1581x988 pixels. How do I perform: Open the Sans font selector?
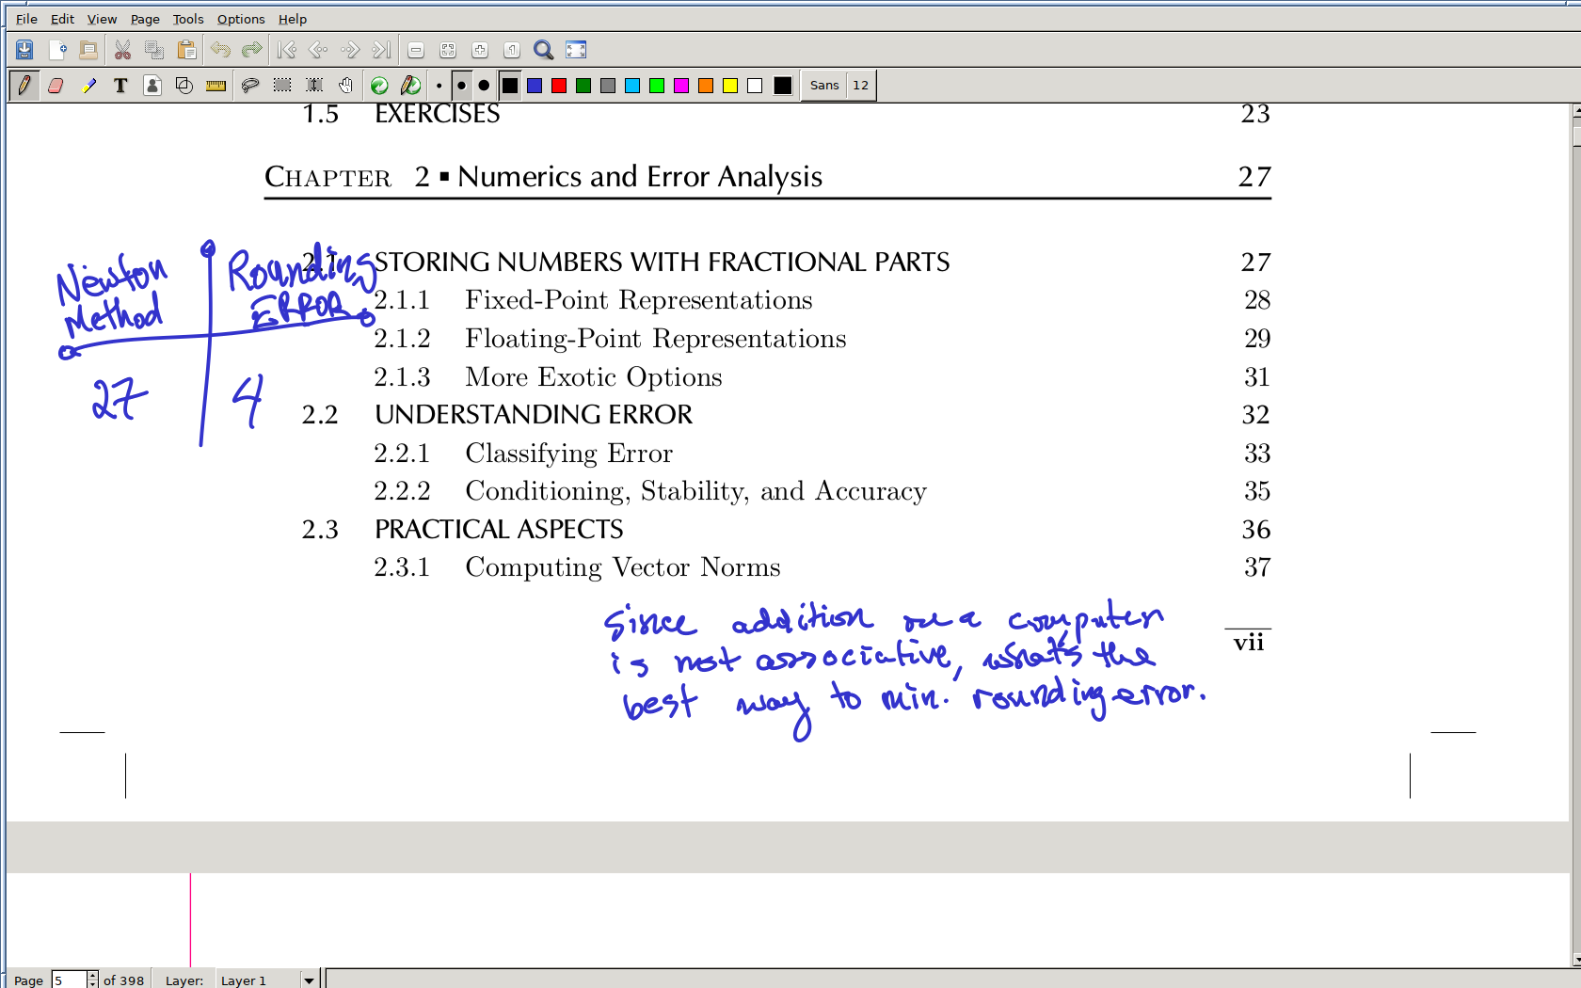(824, 86)
